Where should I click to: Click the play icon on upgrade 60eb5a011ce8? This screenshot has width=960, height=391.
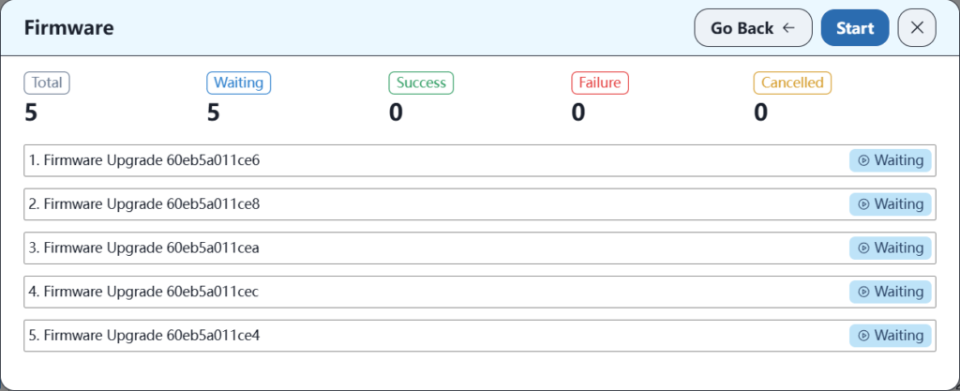pyautogui.click(x=863, y=204)
